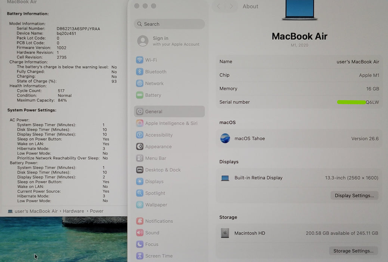This screenshot has width=388, height=262.
Task: Click the macOS Tahoe label
Action: (250, 138)
